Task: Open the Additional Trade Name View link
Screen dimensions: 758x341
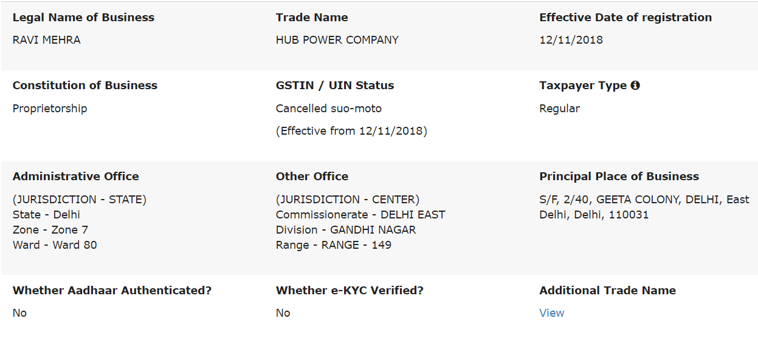Action: click(551, 313)
